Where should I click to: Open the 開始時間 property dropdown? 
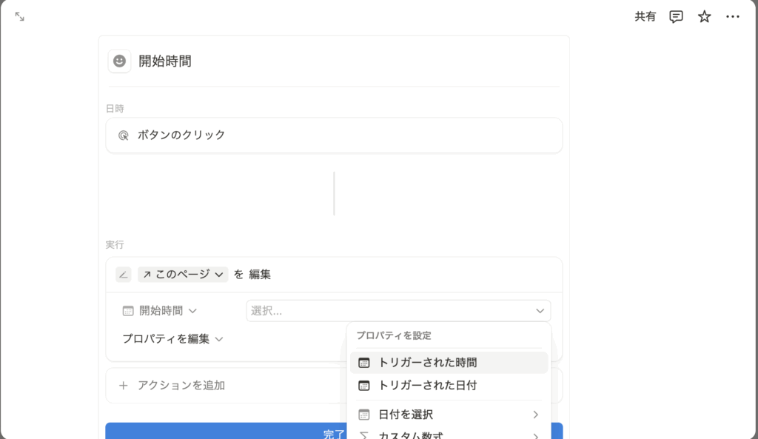[160, 311]
